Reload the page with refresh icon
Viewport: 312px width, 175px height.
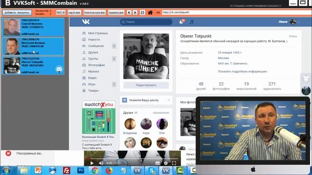click(x=142, y=13)
